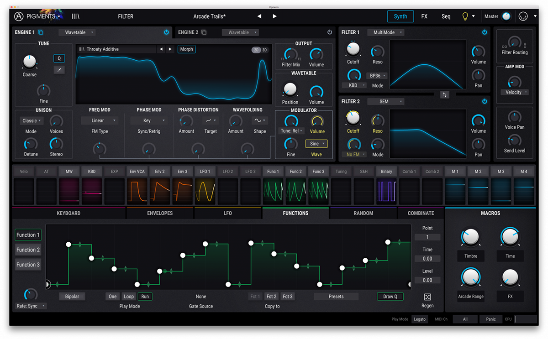
Task: Open phase mod Key sync dropdown
Action: [x=149, y=120]
